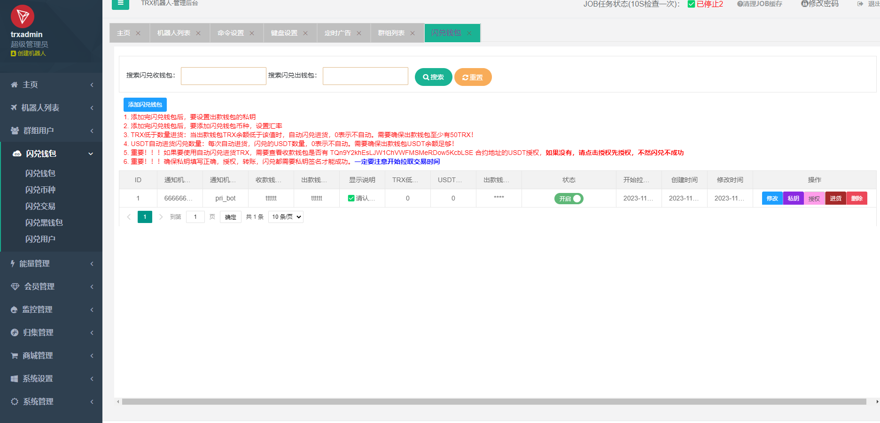
Task: Click the blue 修改 button in row 1
Action: tap(772, 199)
